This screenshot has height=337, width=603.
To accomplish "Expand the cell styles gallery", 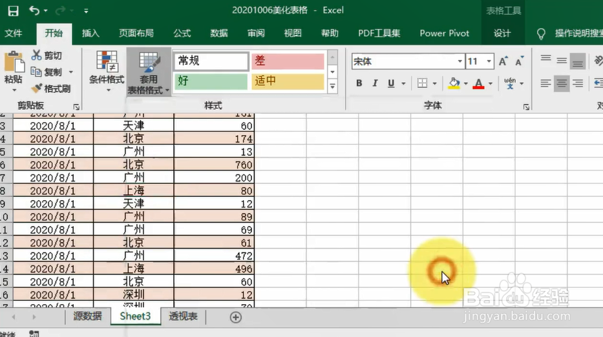I will [x=333, y=87].
